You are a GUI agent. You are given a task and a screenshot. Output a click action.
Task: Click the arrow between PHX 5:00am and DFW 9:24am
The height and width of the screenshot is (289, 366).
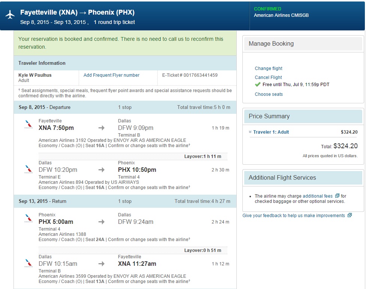click(102, 222)
